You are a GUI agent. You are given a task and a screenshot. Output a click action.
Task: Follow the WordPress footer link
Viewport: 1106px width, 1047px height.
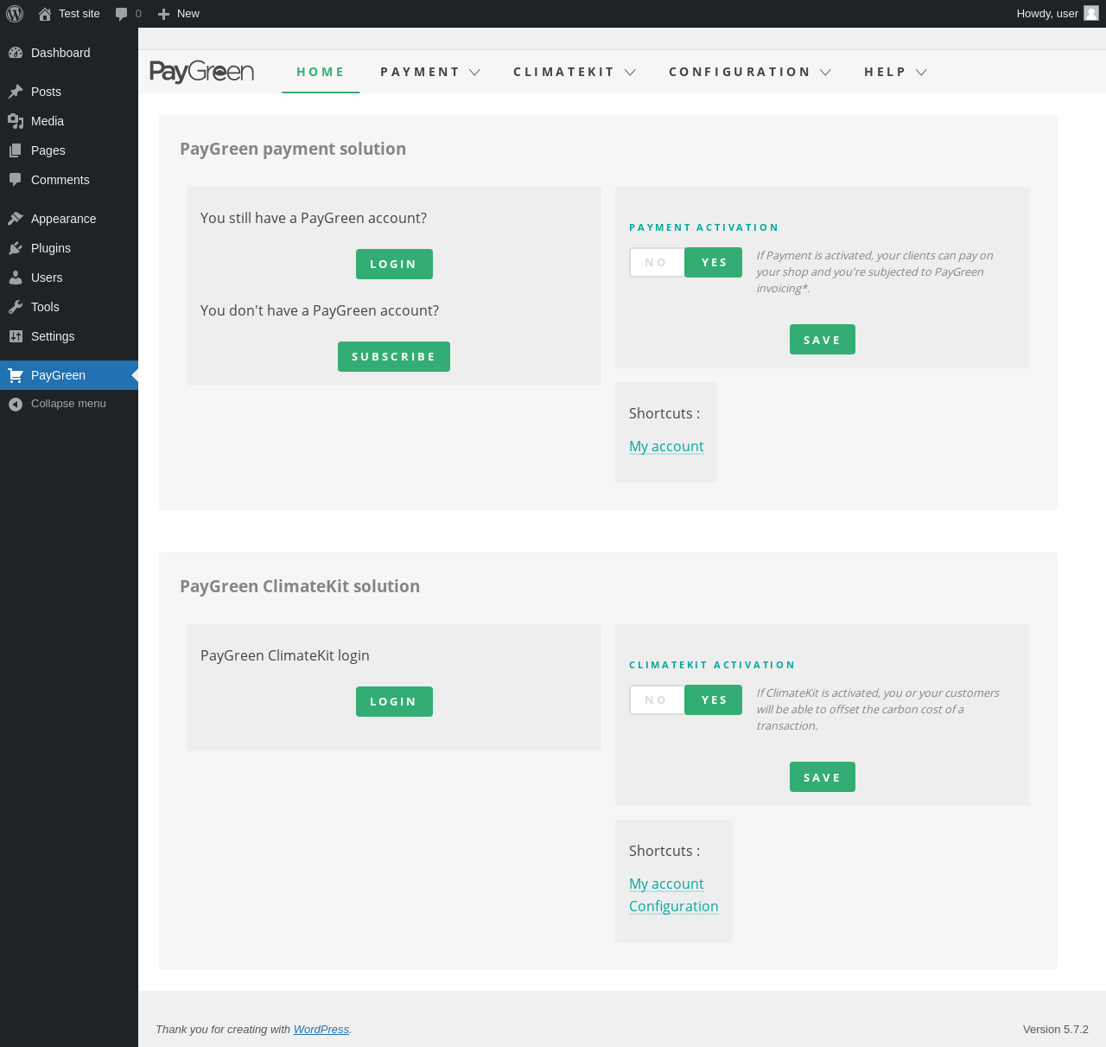click(x=321, y=1029)
